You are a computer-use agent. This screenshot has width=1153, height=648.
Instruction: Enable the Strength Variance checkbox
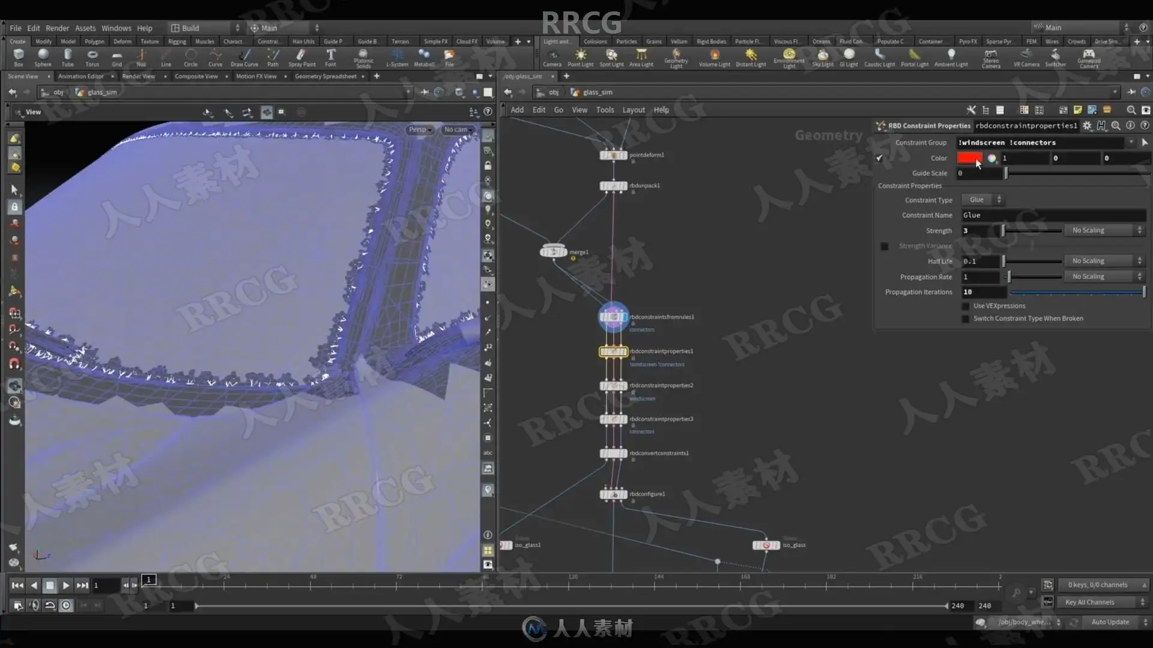(885, 246)
